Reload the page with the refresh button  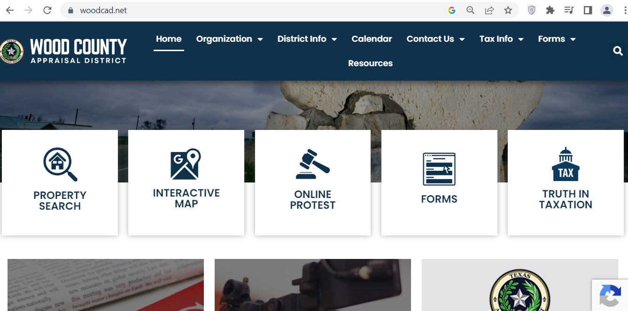tap(47, 10)
